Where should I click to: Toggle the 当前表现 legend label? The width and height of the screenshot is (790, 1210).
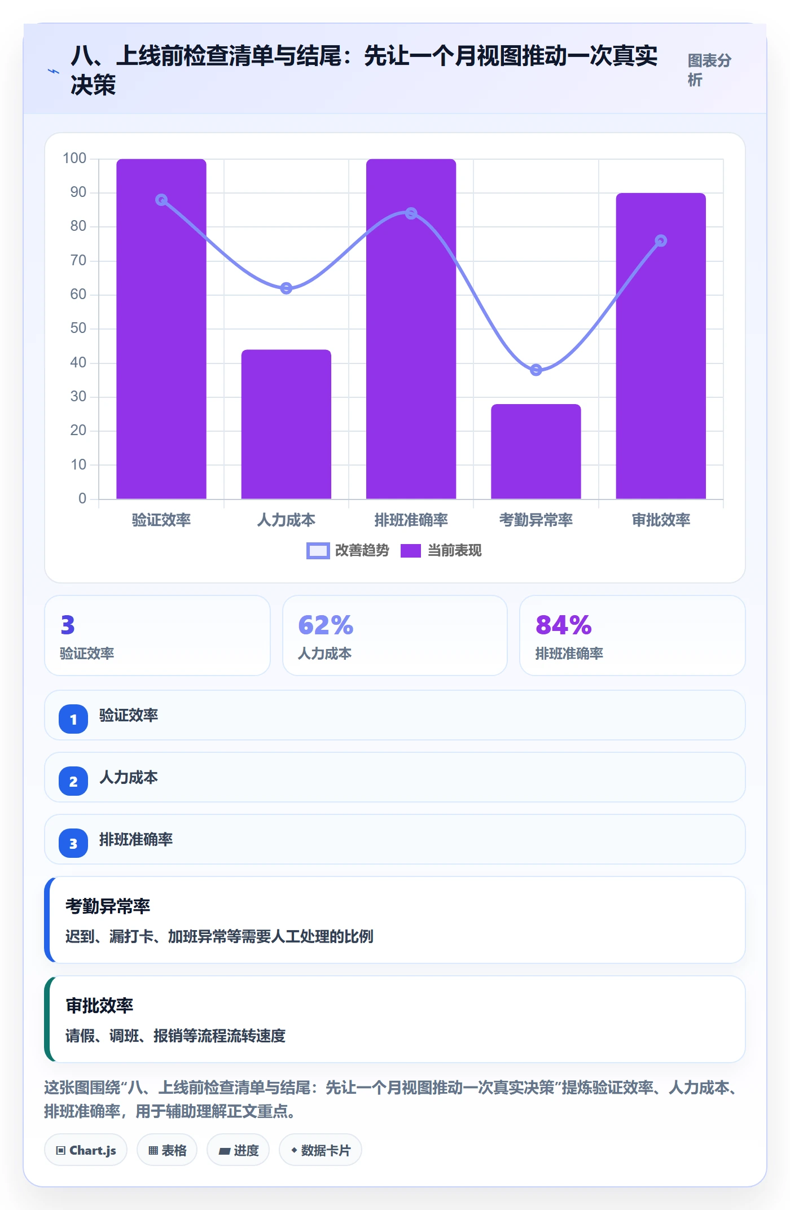454,550
